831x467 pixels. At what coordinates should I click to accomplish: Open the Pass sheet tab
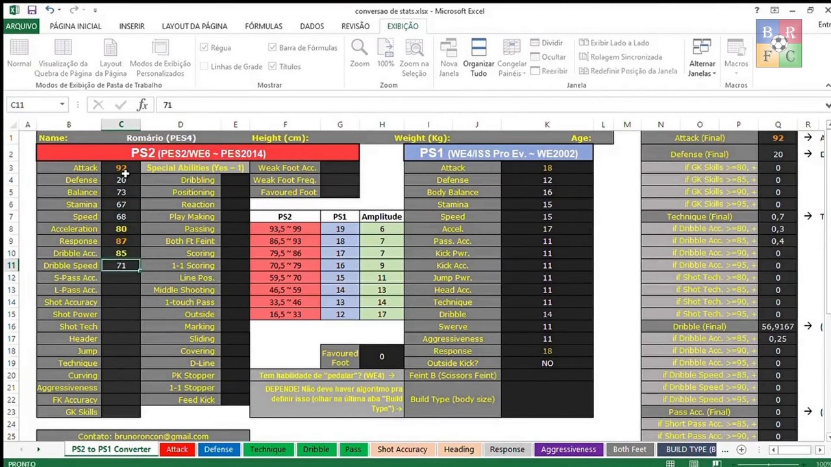tap(353, 449)
